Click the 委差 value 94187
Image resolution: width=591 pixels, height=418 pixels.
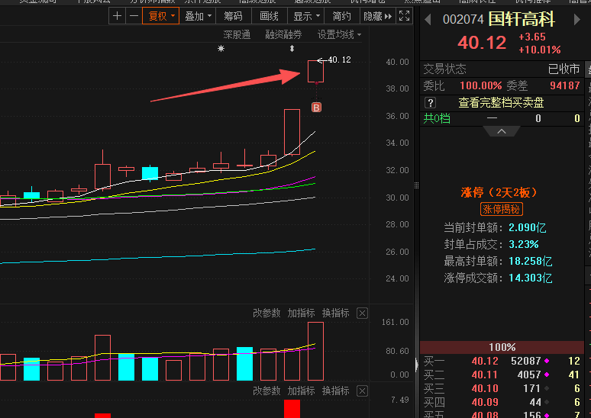click(x=564, y=85)
